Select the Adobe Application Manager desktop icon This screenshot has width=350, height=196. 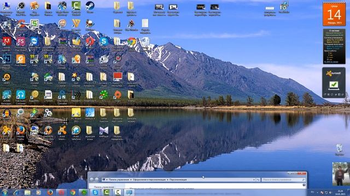[x=7, y=44]
